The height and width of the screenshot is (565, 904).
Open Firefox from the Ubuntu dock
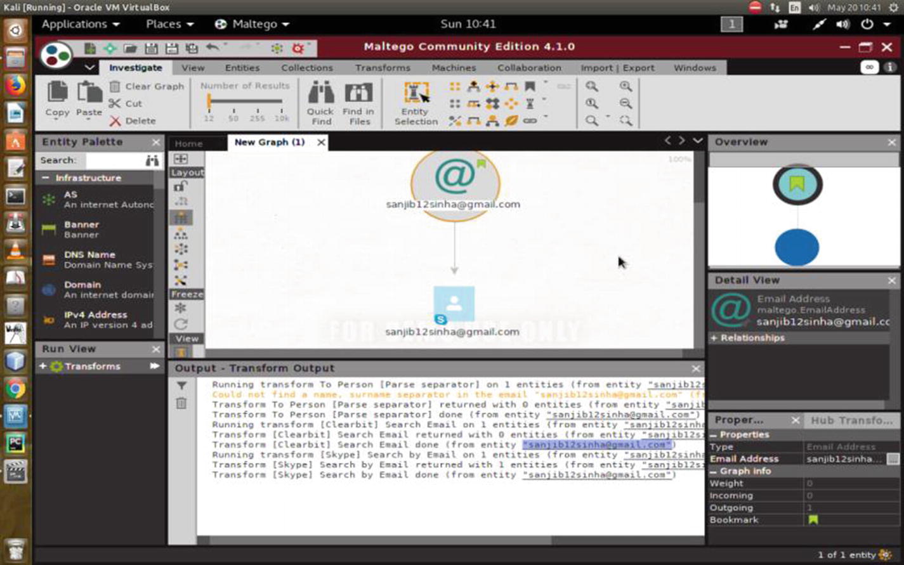click(x=16, y=85)
